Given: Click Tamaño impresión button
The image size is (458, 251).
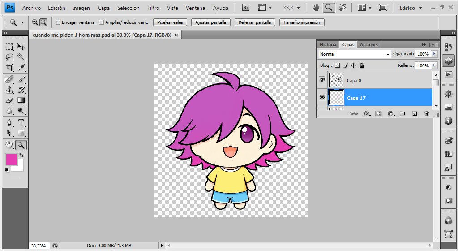Looking at the screenshot, I should [302, 22].
